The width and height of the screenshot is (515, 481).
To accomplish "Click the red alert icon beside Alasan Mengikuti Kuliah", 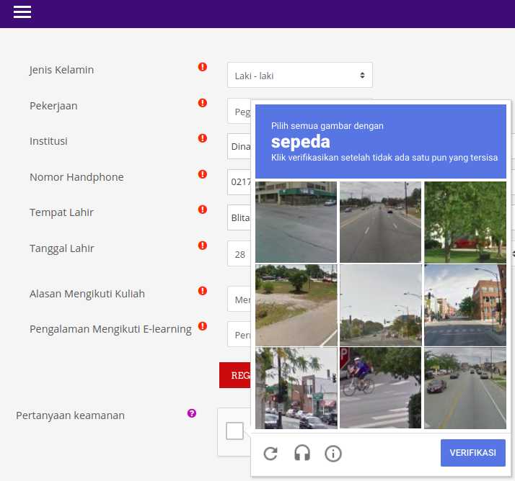I will (203, 291).
